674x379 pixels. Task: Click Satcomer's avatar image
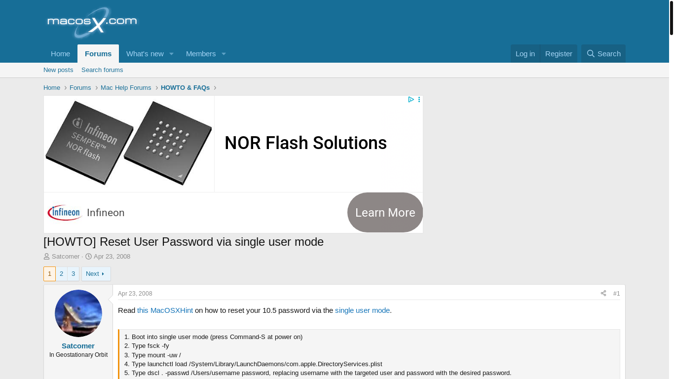pos(78,313)
